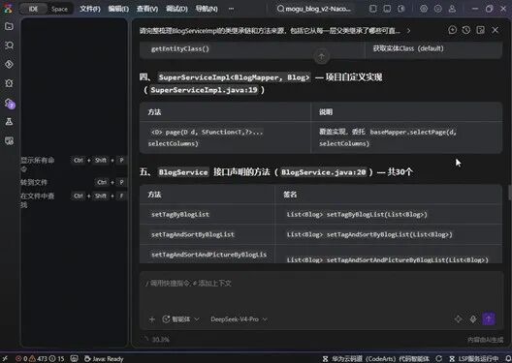Click BlogService.java:20 file reference
This screenshot has width=512, height=363.
coord(324,172)
